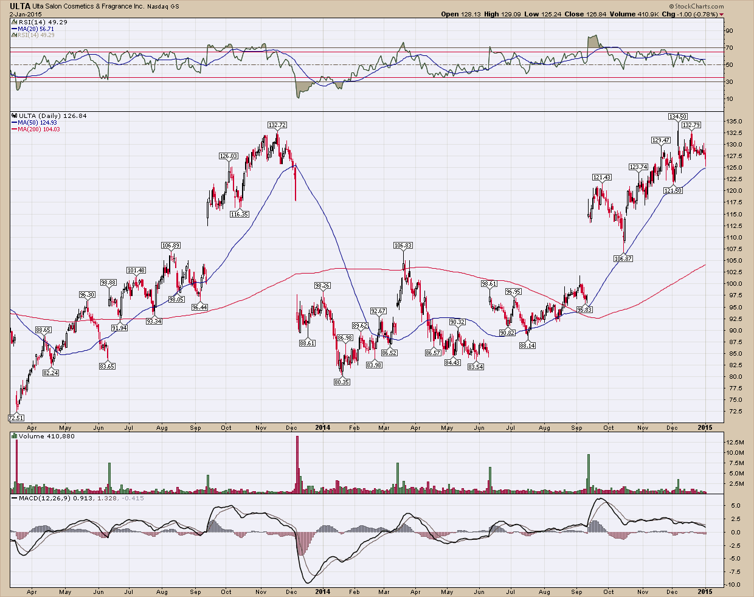Click the 96.44 price label

(199, 307)
